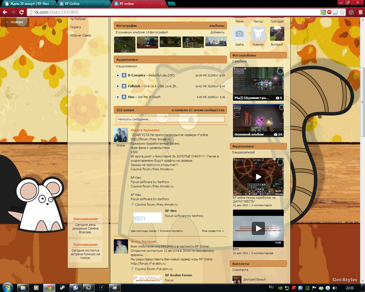
Task: Click the round gray extension icon beside menu
Action: tap(351, 12)
